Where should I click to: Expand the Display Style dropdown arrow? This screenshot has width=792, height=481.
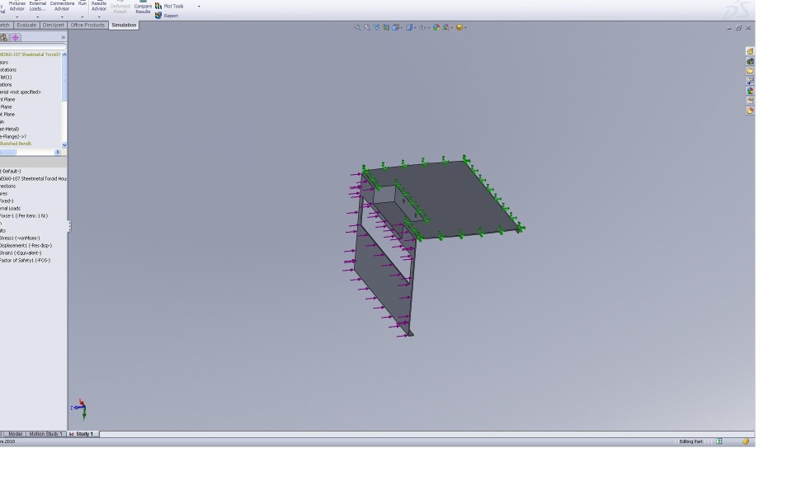[415, 28]
